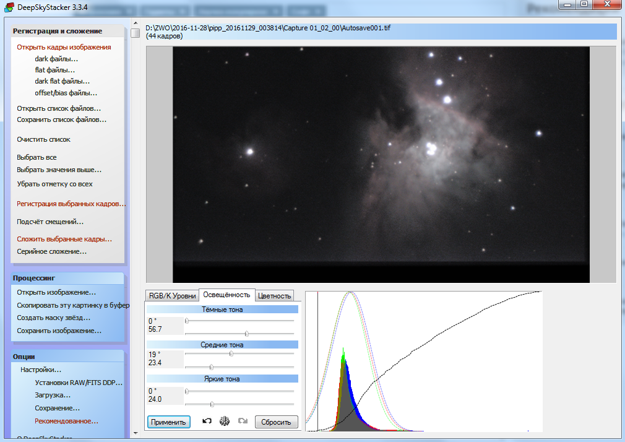
Task: Click Очистить список link
Action: (43, 140)
